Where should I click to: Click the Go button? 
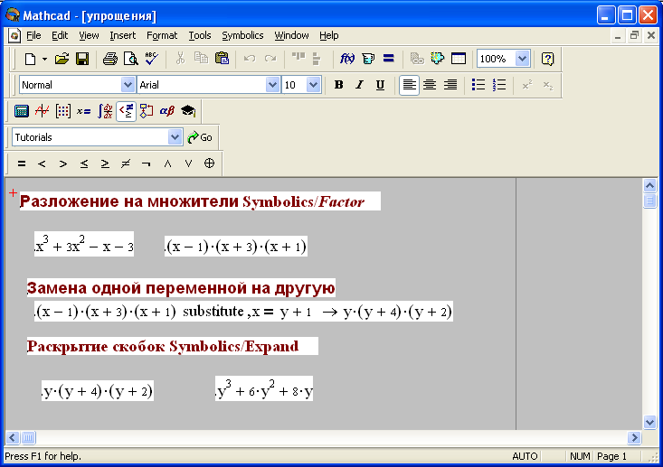pyautogui.click(x=200, y=137)
